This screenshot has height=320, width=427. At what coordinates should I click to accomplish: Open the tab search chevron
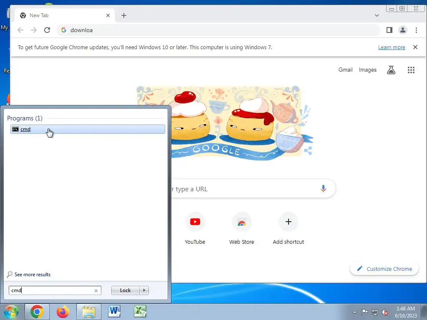(x=377, y=15)
